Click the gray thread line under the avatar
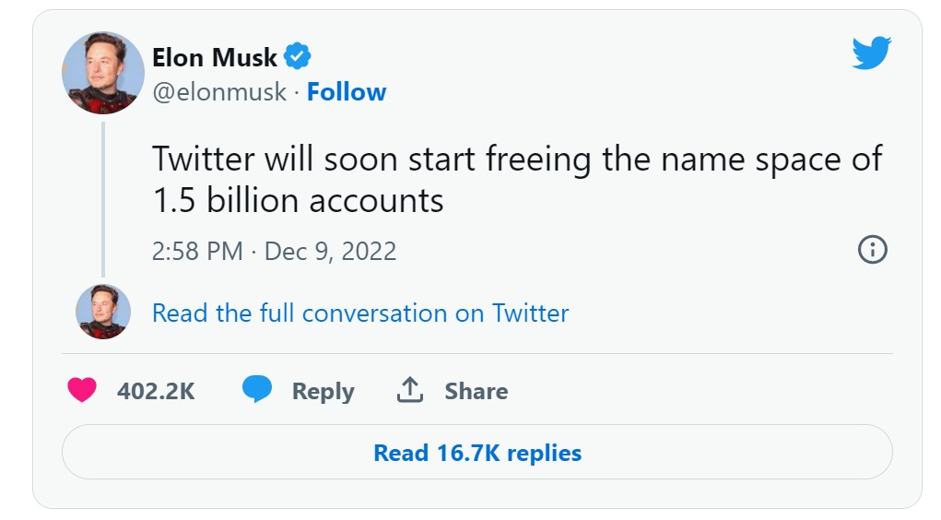This screenshot has height=520, width=941. click(x=102, y=198)
